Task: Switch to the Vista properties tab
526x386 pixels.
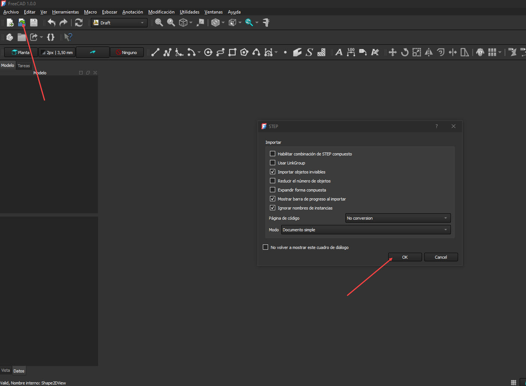Action: pyautogui.click(x=6, y=371)
